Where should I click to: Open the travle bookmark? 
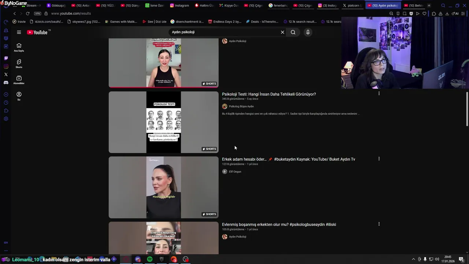[x=19, y=22]
